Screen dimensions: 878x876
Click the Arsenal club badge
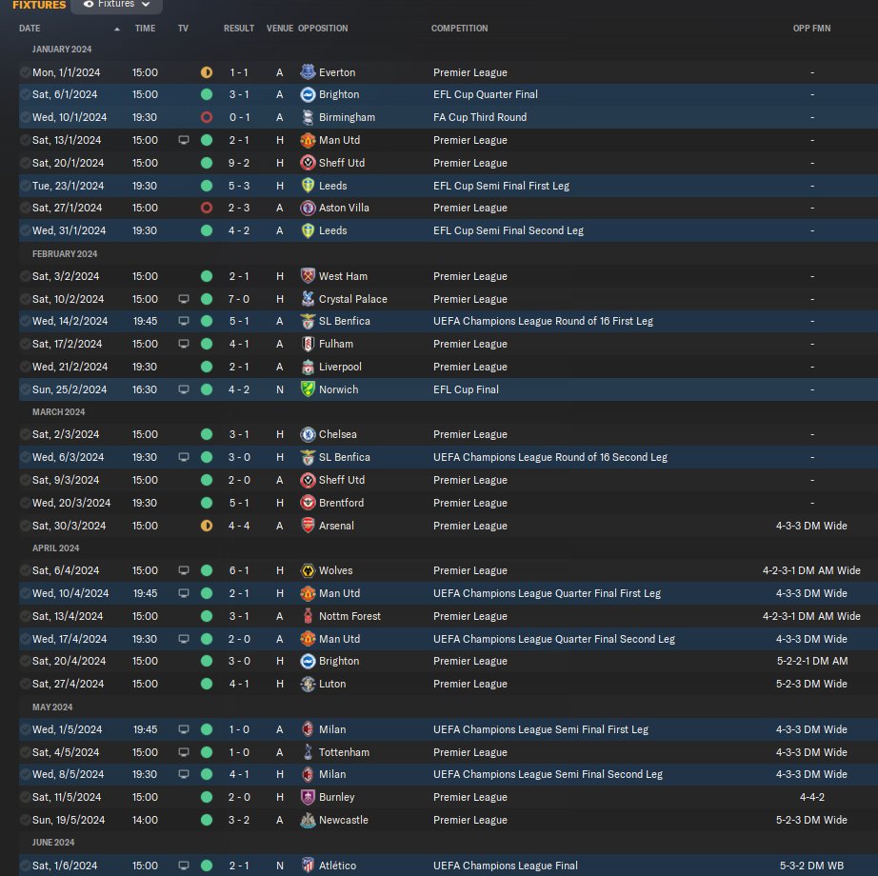click(308, 526)
